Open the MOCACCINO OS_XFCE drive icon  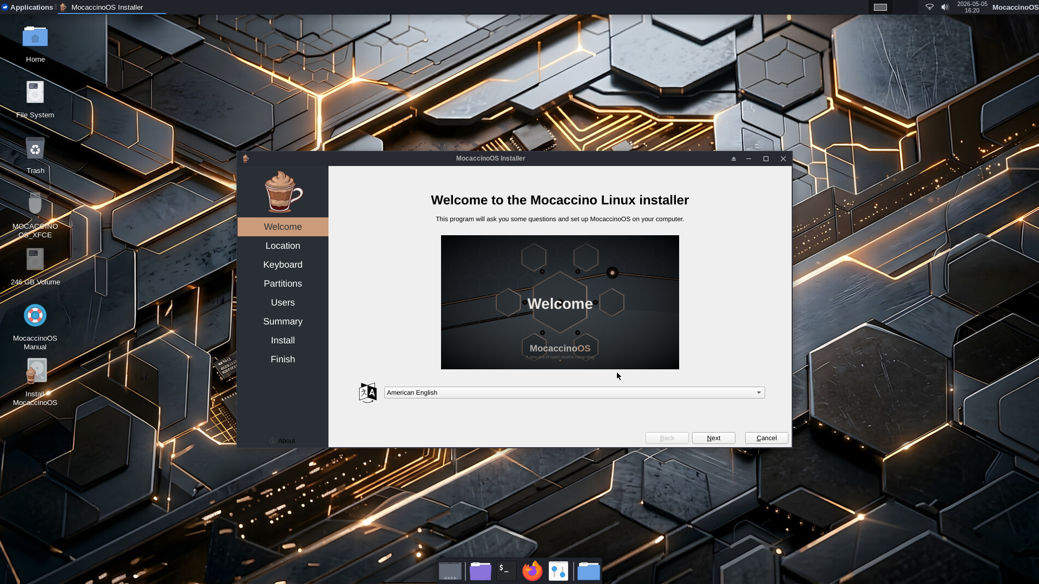35,204
